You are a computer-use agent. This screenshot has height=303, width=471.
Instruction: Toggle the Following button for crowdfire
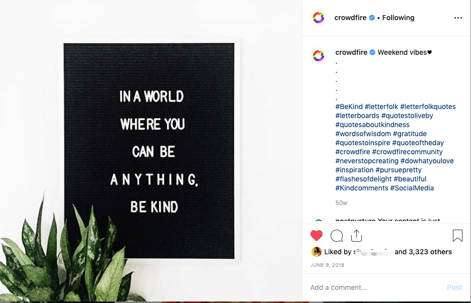tap(398, 18)
